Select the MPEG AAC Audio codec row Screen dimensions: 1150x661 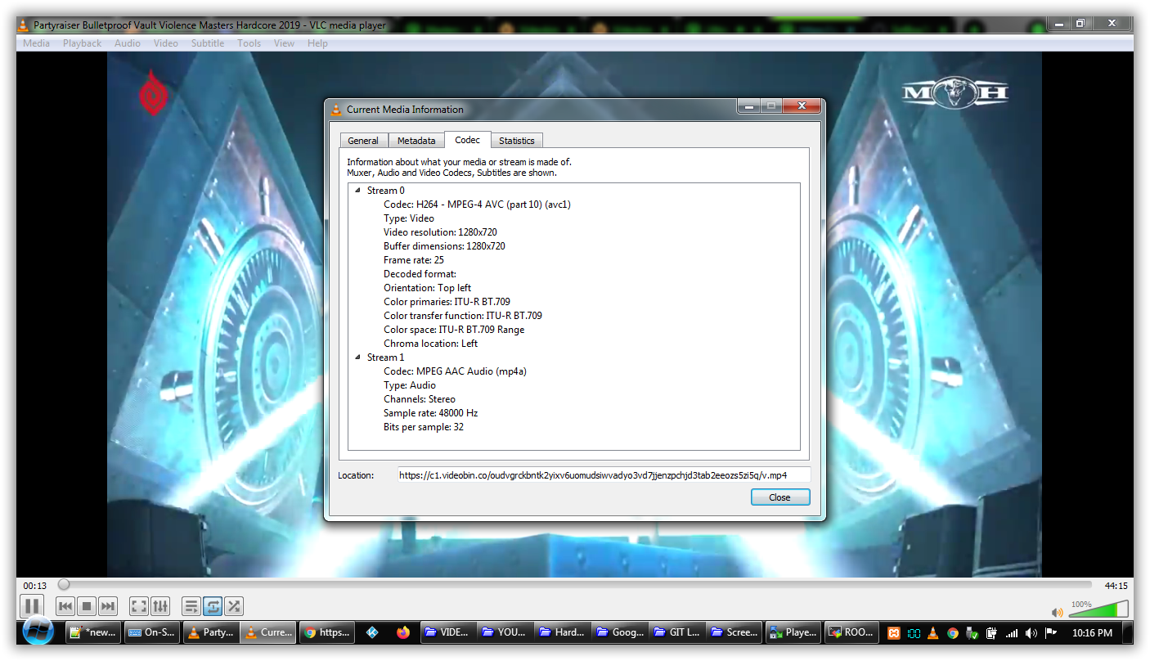(455, 371)
